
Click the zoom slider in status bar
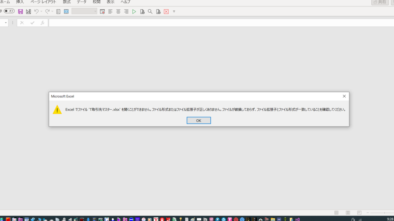point(382,213)
